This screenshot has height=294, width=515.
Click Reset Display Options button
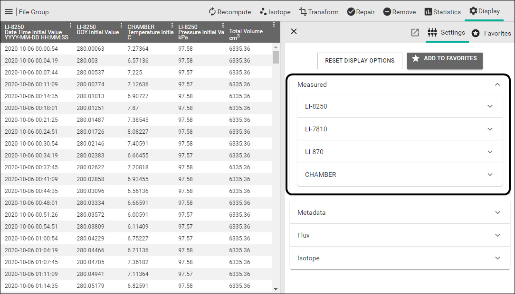[360, 61]
